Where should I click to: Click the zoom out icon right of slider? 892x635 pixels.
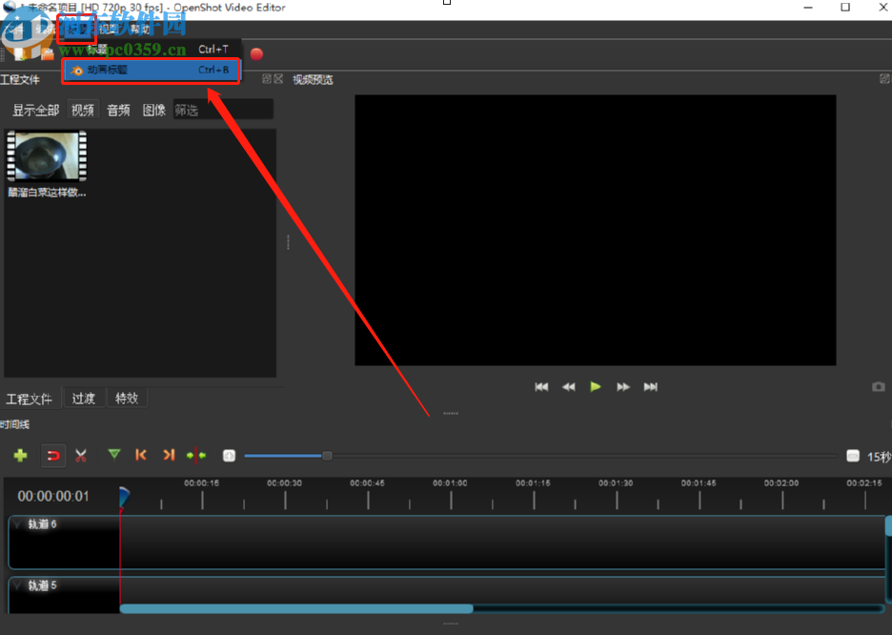point(852,456)
